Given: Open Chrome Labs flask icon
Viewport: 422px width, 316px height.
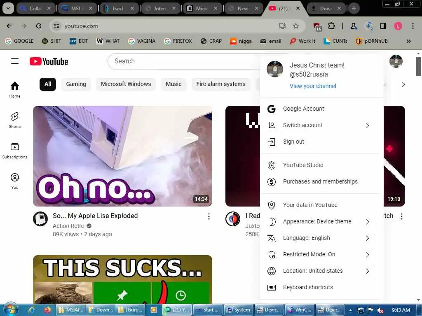Looking at the screenshot, I should coord(353,26).
